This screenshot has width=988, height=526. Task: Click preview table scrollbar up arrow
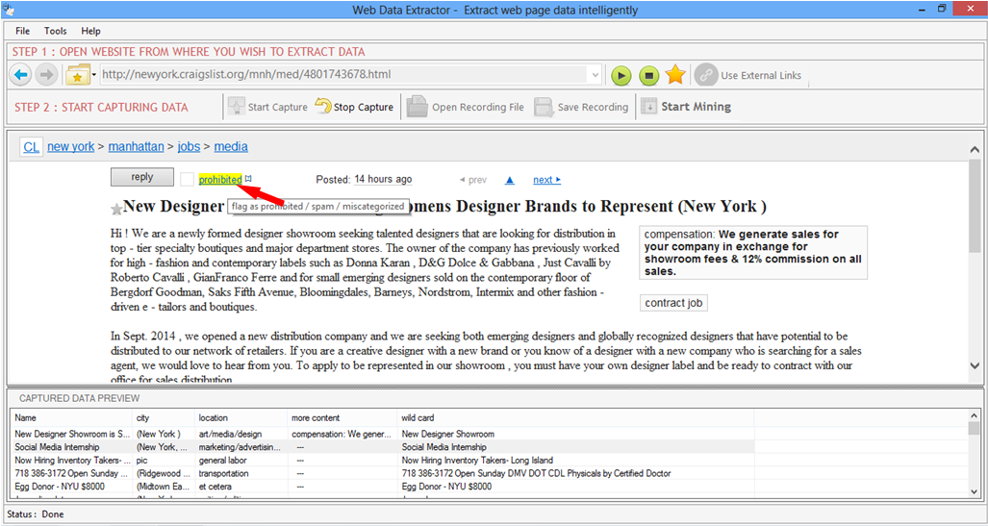point(975,415)
